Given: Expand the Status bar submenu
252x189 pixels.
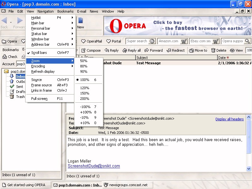Looking at the screenshot, I should (x=50, y=34).
